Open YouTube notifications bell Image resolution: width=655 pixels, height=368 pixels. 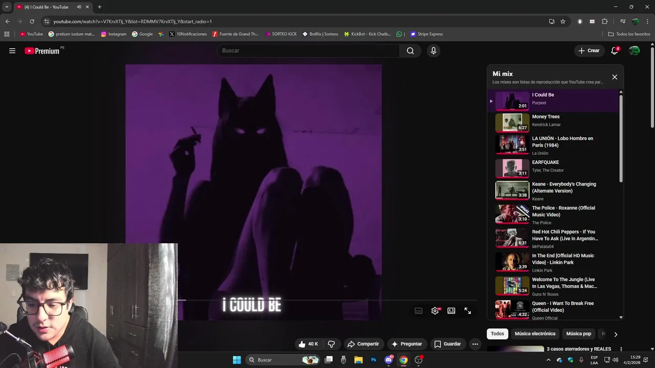[615, 51]
